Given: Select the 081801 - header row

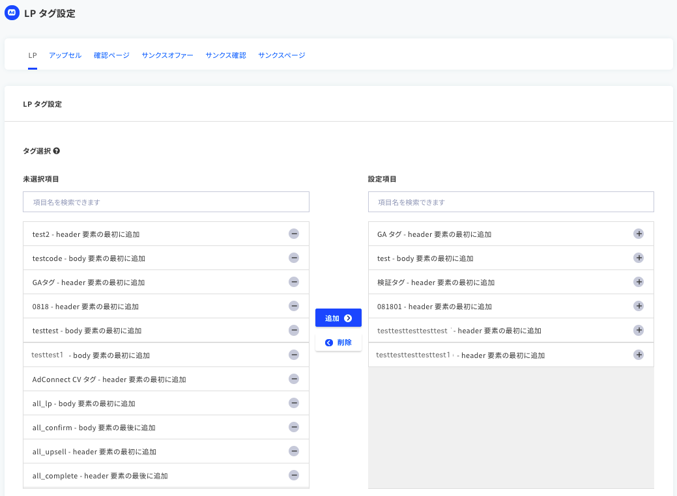Looking at the screenshot, I should point(511,307).
